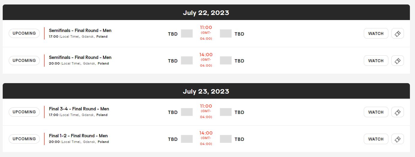The image size is (415, 157).
Task: Select the July 22, 2023 date header
Action: 206,13
